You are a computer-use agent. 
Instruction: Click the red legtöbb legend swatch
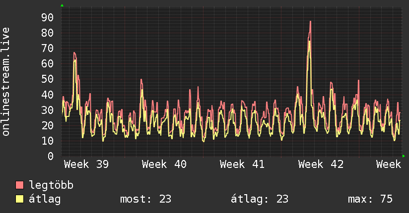[19, 185]
